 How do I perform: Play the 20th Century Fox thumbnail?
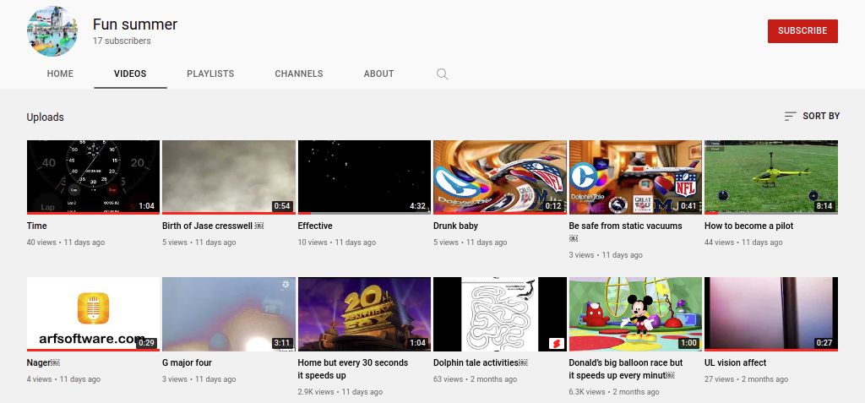tap(364, 314)
